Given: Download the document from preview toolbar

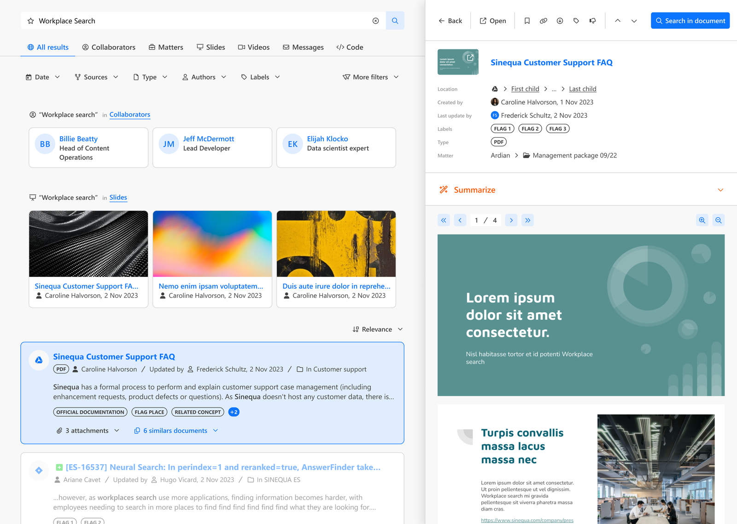Looking at the screenshot, I should (x=560, y=21).
